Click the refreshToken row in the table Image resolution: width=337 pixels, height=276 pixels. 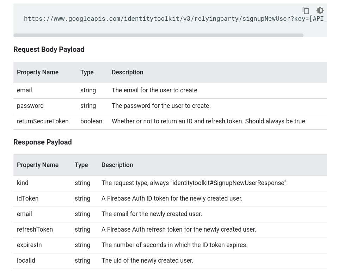pyautogui.click(x=35, y=229)
